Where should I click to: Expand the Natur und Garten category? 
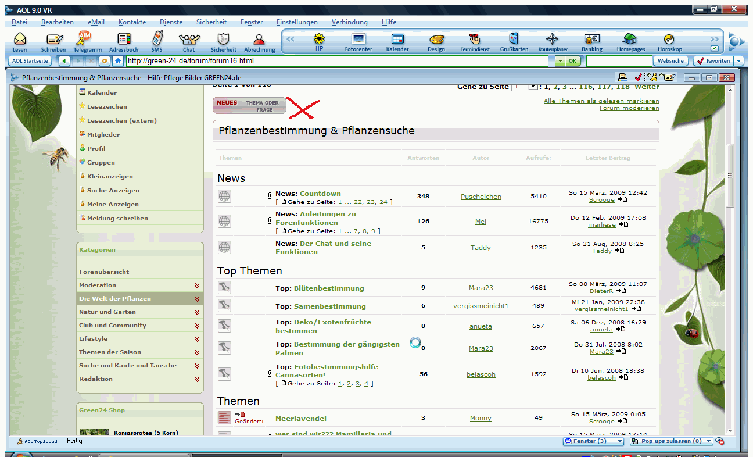pos(198,312)
